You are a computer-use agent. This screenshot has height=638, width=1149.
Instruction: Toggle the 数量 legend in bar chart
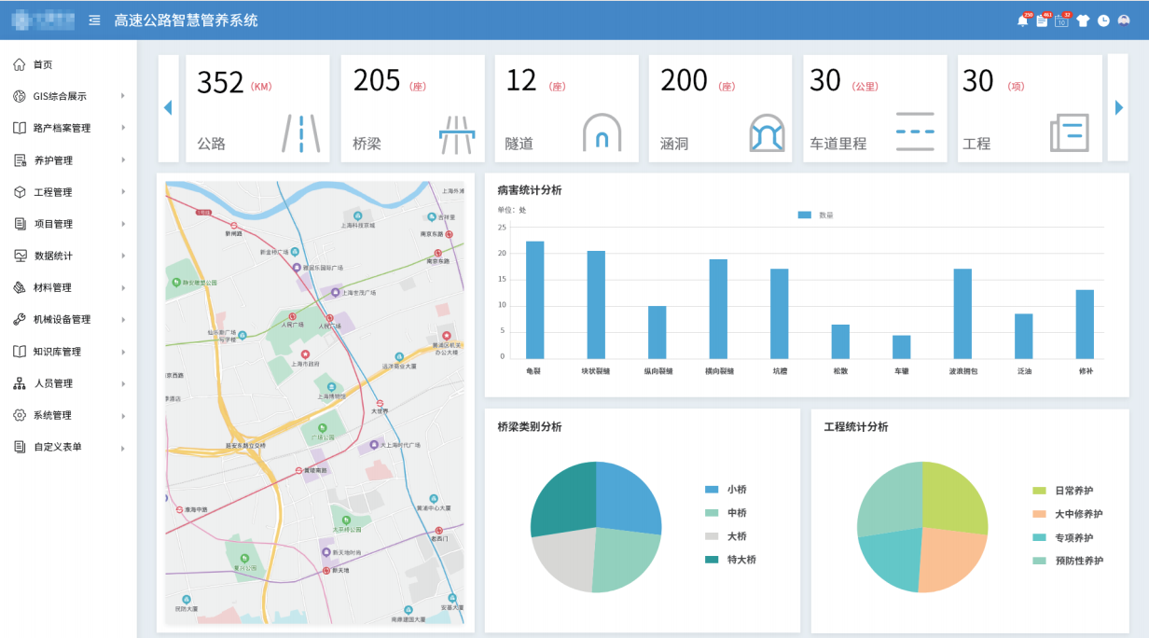pyautogui.click(x=815, y=215)
